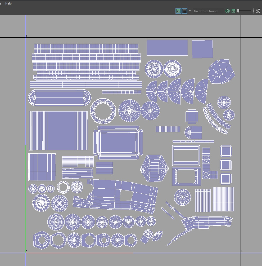Select the wide plain rectangle UV shell at top
262x266 pixels.
(x=167, y=48)
